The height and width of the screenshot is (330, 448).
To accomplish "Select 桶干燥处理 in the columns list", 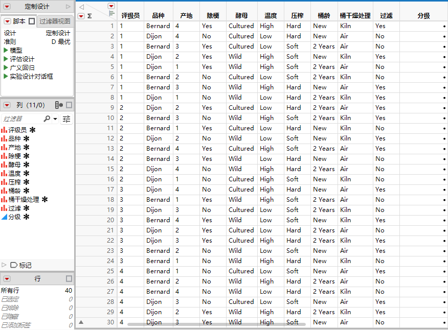I will coord(24,200).
